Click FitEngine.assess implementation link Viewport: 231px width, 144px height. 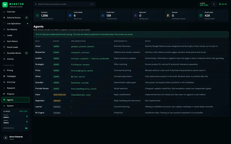[x=80, y=65]
